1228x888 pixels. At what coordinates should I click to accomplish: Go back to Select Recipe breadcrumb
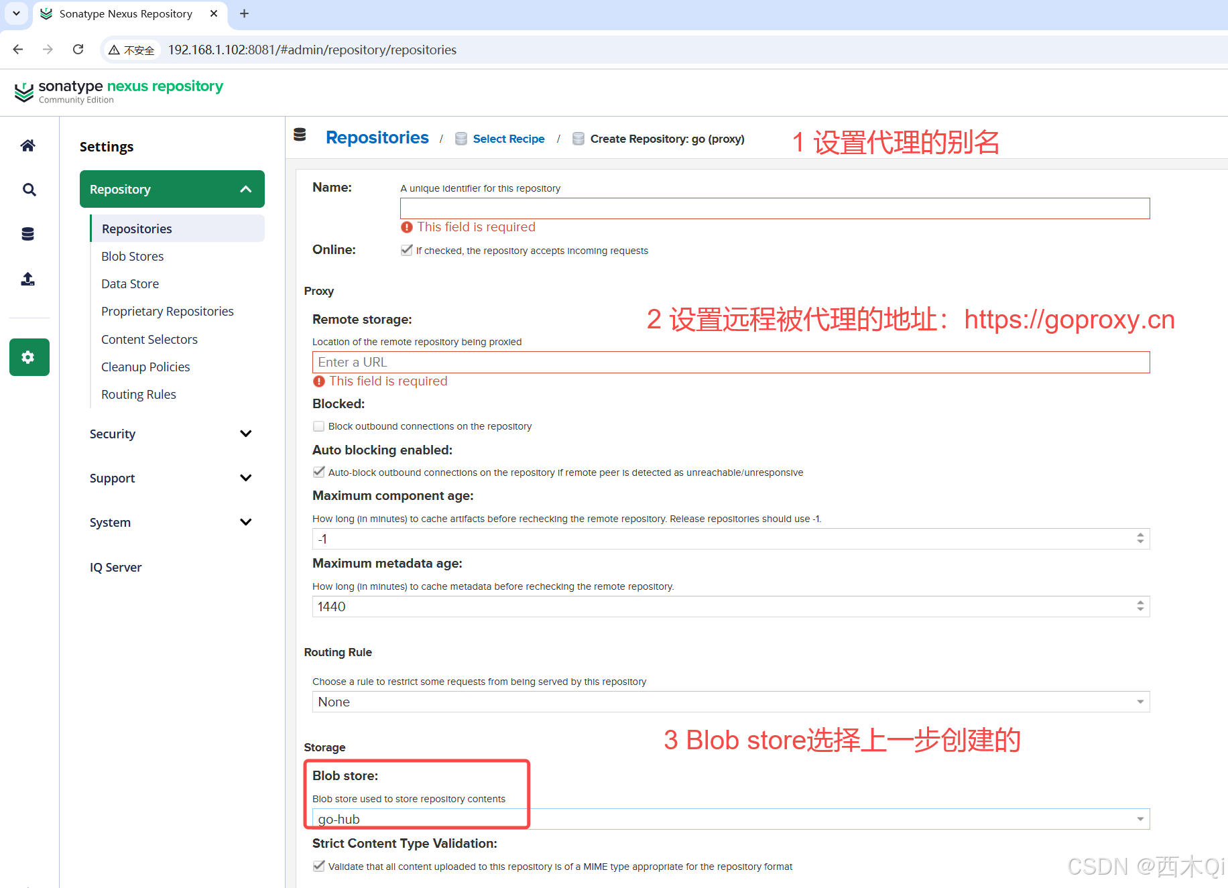[x=509, y=139]
